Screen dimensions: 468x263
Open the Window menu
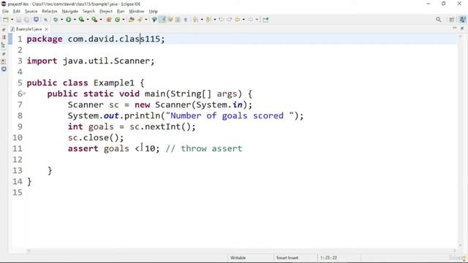pos(137,12)
